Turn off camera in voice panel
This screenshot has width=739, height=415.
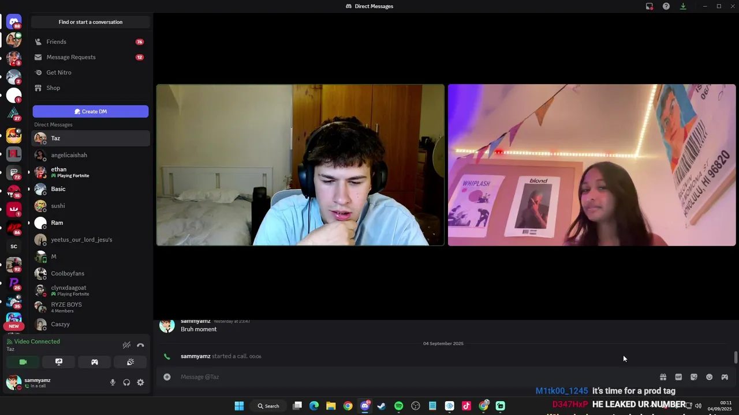point(23,362)
